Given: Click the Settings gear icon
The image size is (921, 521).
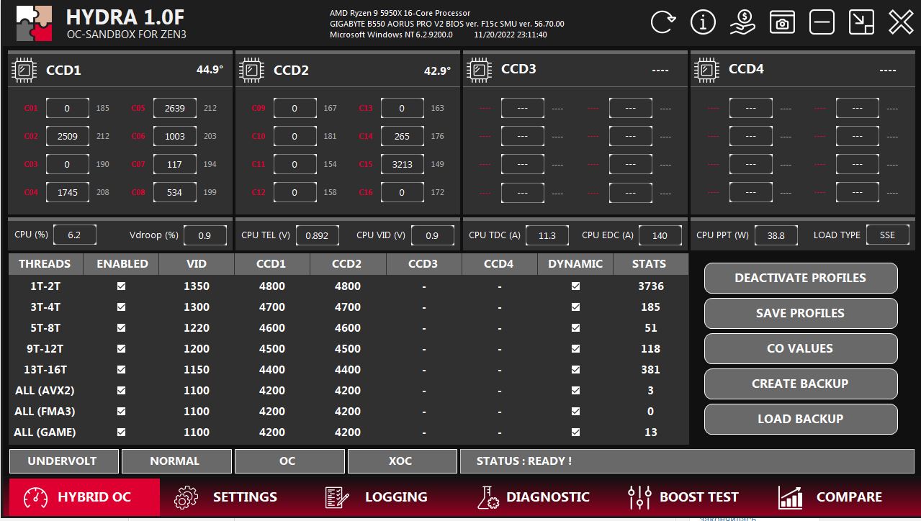Looking at the screenshot, I should coord(187,497).
